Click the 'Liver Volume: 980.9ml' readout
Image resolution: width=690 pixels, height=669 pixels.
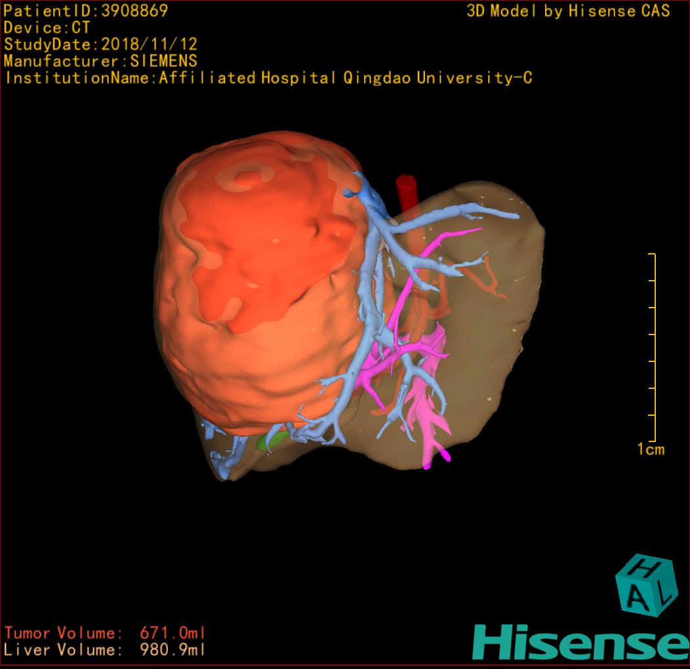tap(105, 649)
